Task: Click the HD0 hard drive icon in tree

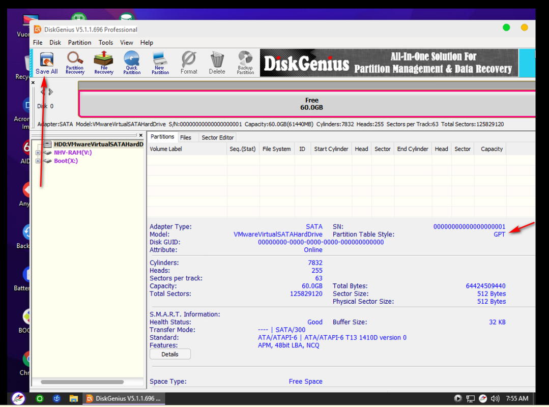Action: (48, 144)
